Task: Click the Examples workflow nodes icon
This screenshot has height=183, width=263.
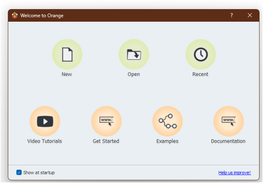Action: 167,121
